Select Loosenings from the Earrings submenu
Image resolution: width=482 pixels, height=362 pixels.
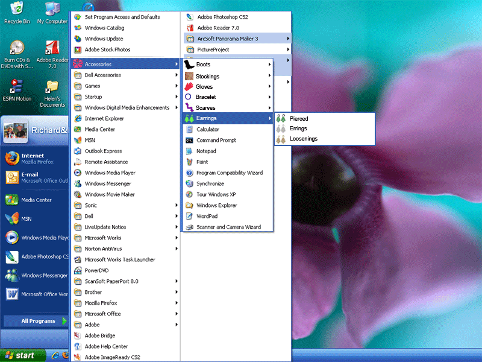(325, 139)
